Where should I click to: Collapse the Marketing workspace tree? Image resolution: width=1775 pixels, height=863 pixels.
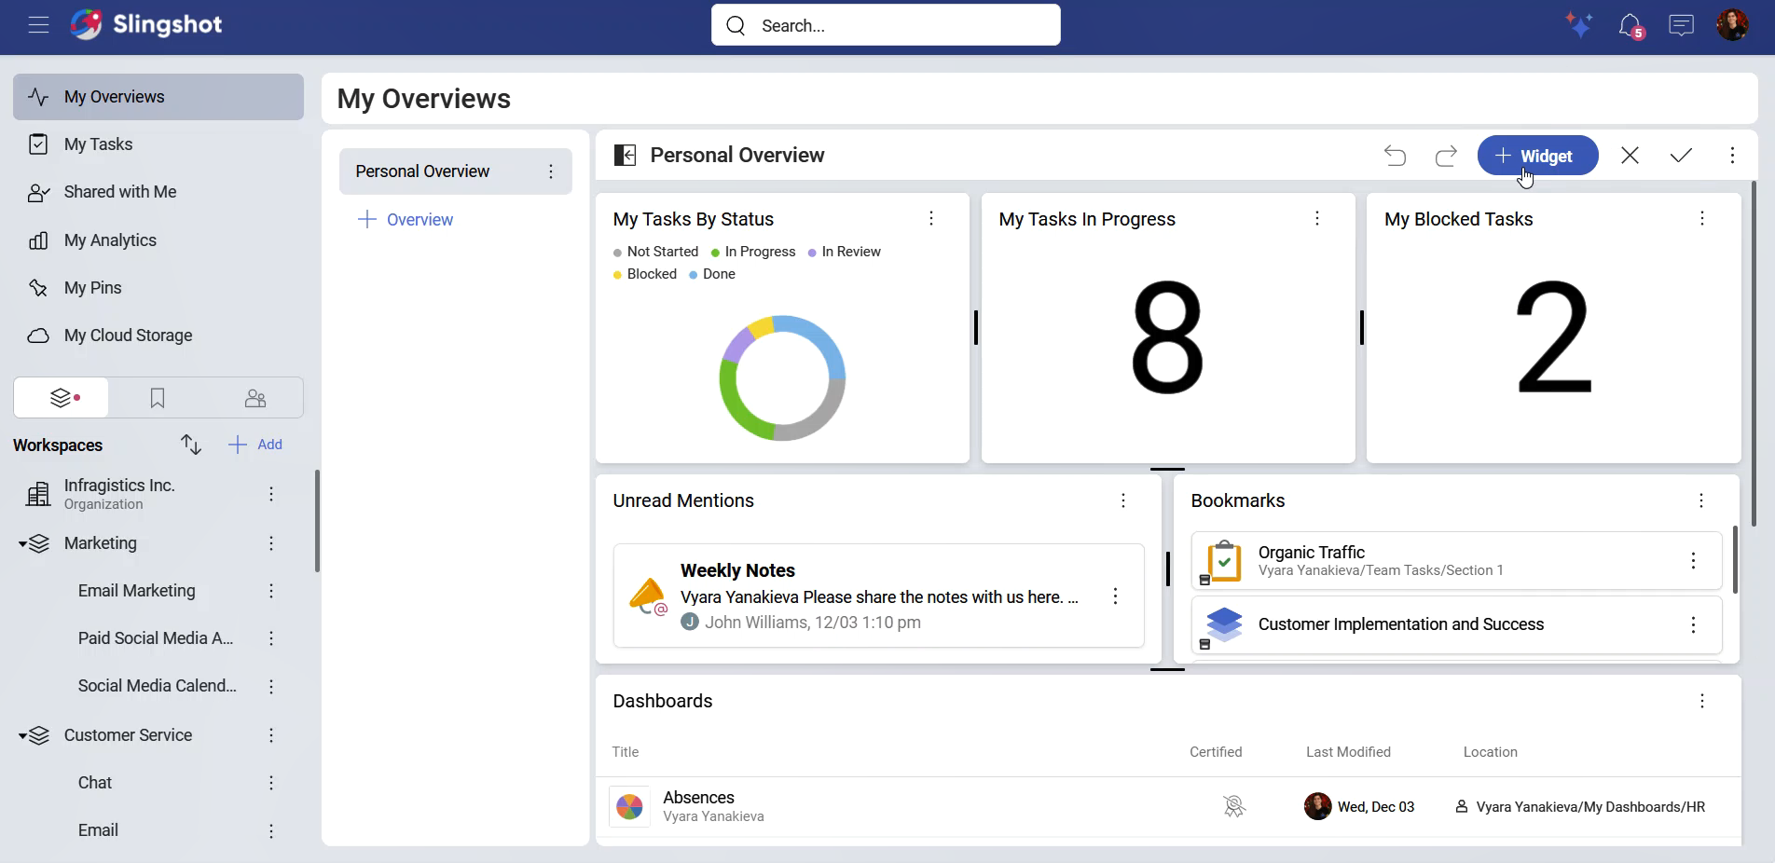(22, 544)
